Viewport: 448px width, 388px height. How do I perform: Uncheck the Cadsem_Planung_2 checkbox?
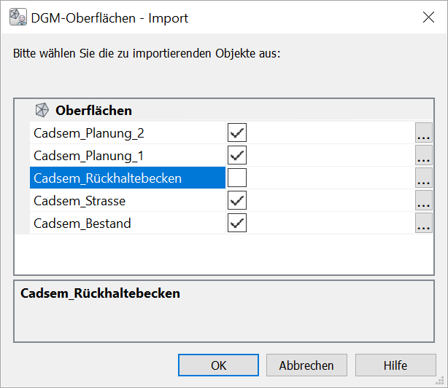pos(237,133)
